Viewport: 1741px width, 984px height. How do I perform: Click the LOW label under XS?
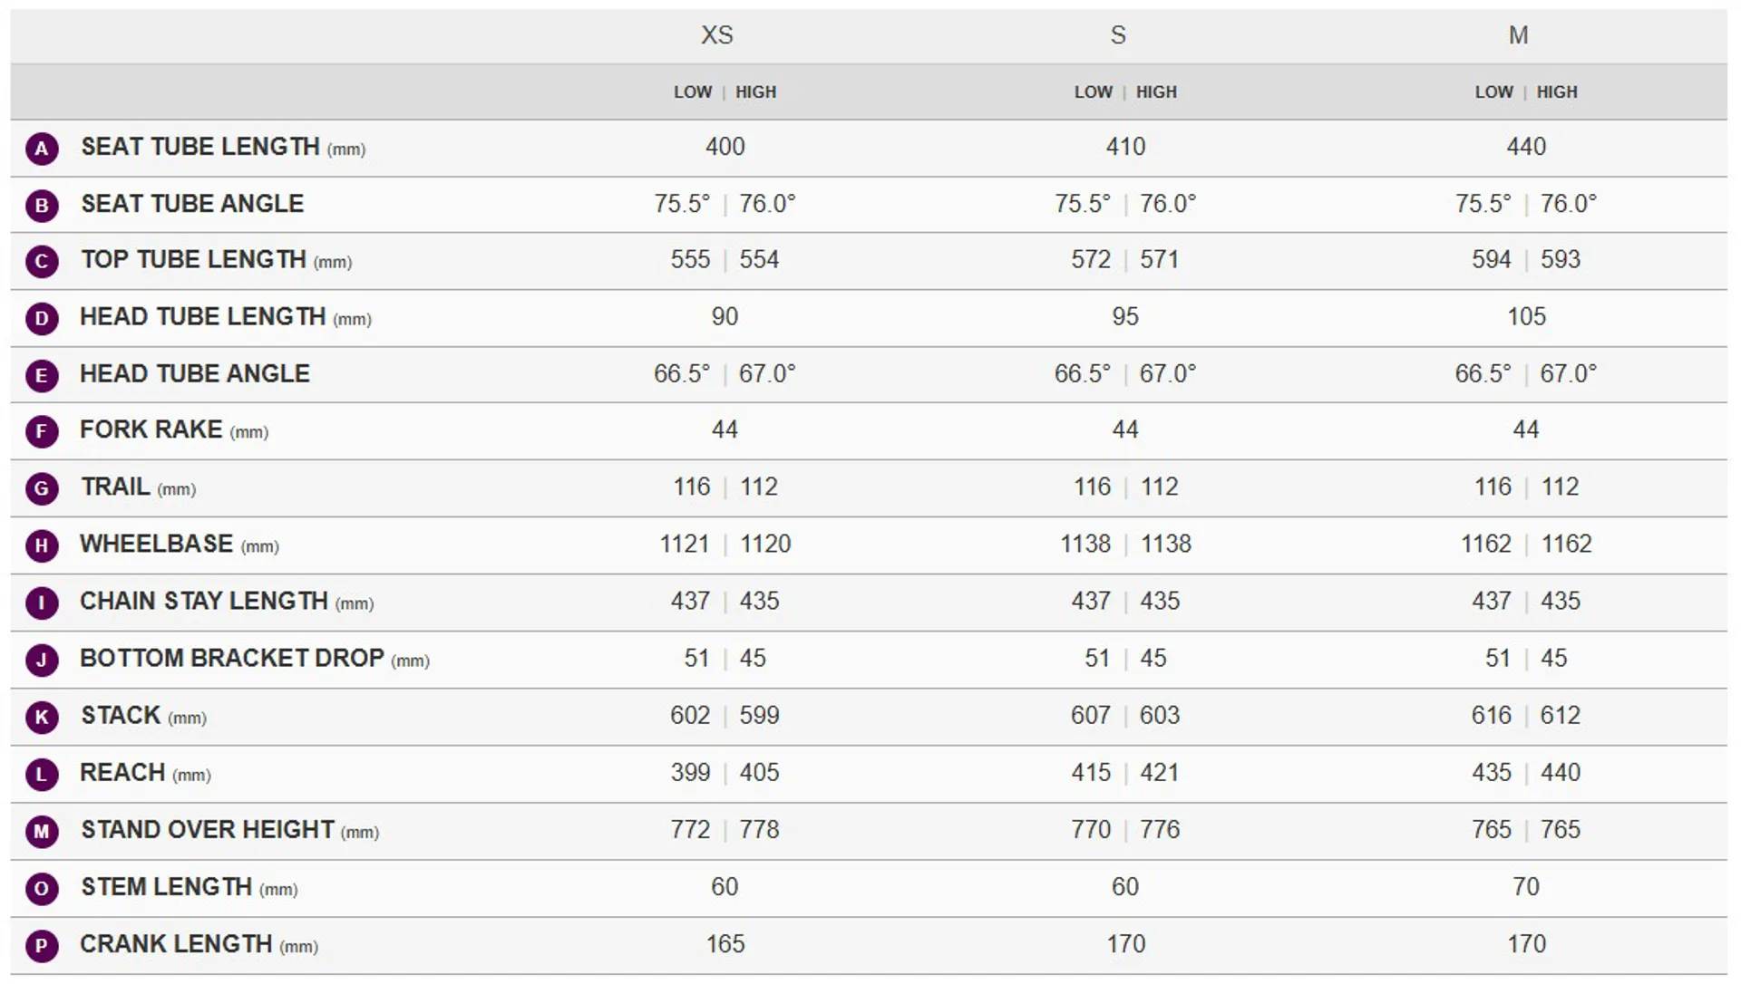coord(693,92)
